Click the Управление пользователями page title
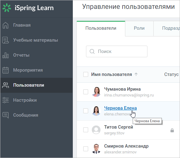 [x=128, y=7]
